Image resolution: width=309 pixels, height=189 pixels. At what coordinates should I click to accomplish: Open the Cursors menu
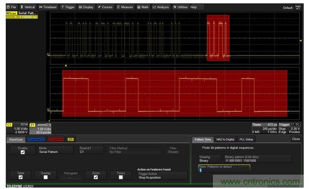point(105,7)
